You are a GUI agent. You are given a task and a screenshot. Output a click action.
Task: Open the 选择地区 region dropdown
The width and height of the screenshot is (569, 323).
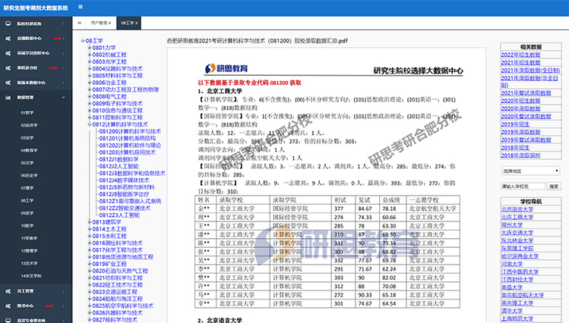tap(530, 171)
